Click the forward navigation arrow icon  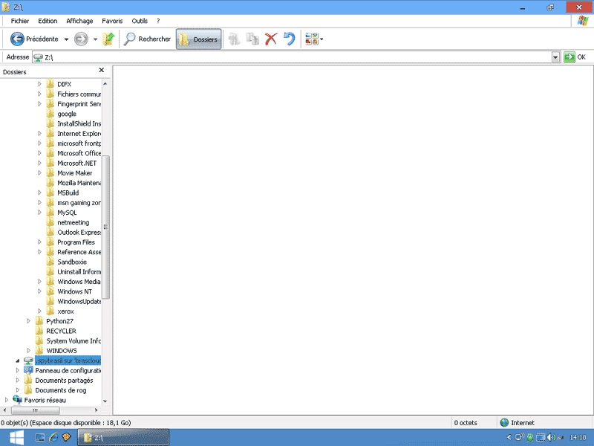[x=81, y=39]
